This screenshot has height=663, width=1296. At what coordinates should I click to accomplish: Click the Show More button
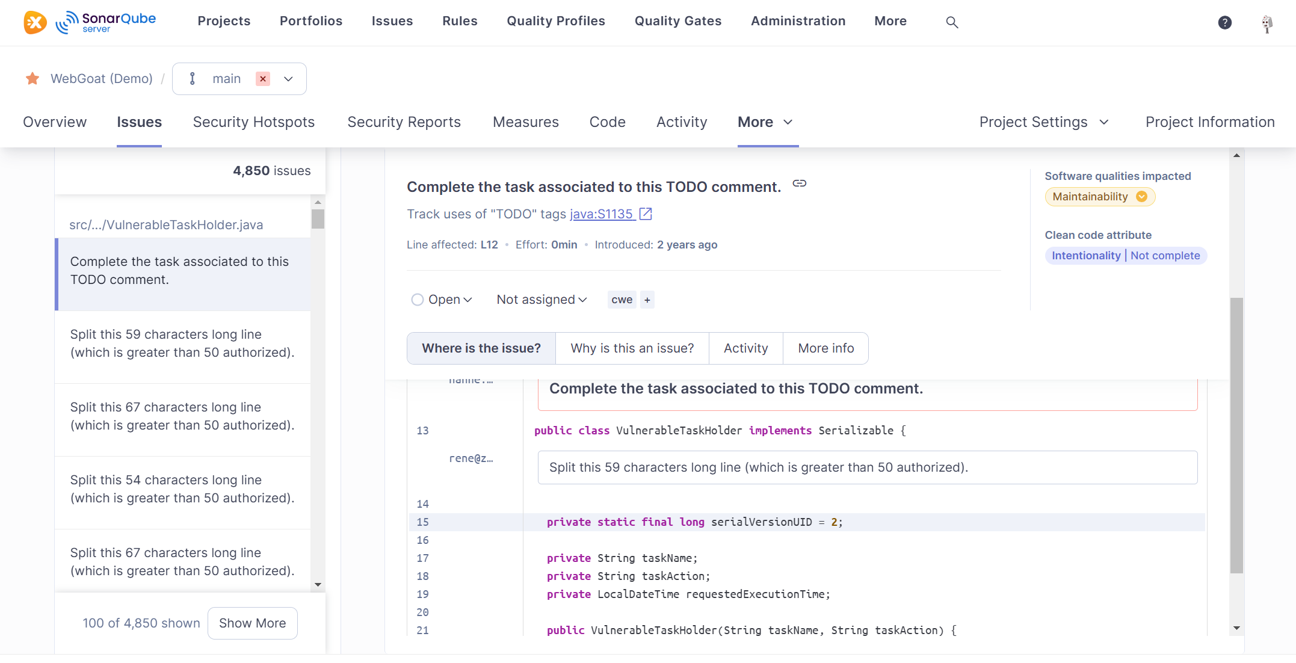click(253, 623)
